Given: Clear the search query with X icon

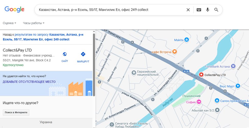Looking at the screenshot, I should 188,10.
